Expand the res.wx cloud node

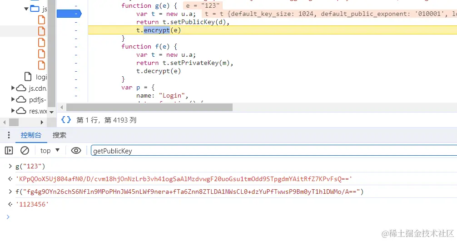13,111
